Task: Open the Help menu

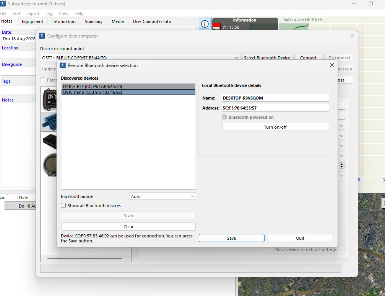Action: coord(79,13)
